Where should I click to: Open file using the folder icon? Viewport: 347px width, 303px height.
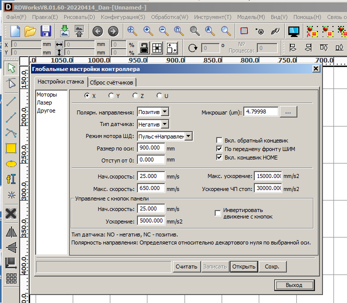click(x=31, y=31)
